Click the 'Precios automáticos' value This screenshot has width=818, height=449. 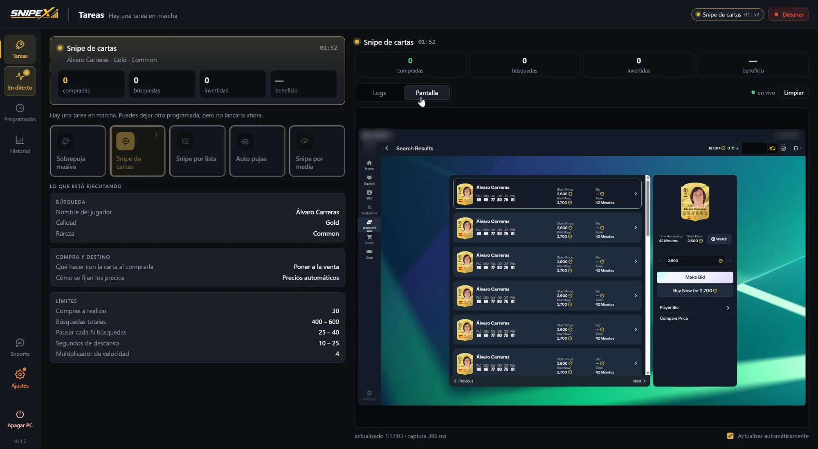tap(310, 278)
